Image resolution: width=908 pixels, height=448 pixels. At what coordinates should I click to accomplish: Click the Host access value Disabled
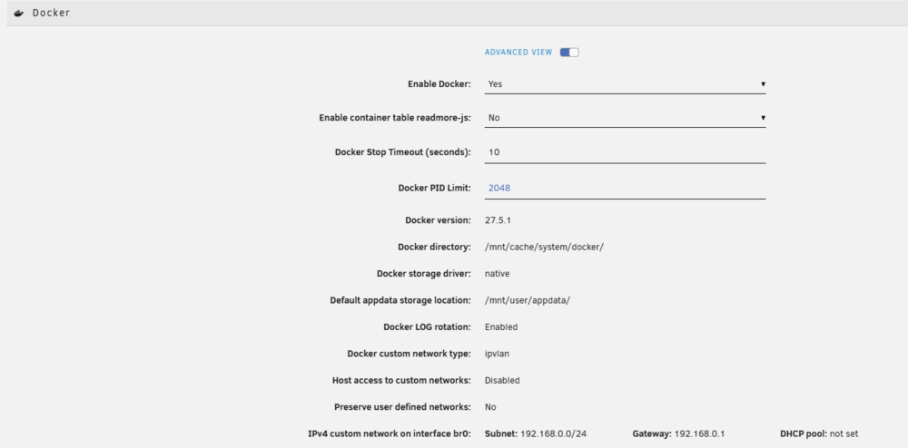(x=502, y=380)
